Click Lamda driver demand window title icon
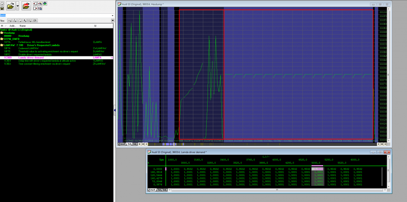Screen dimensions: 407x202 149,152
